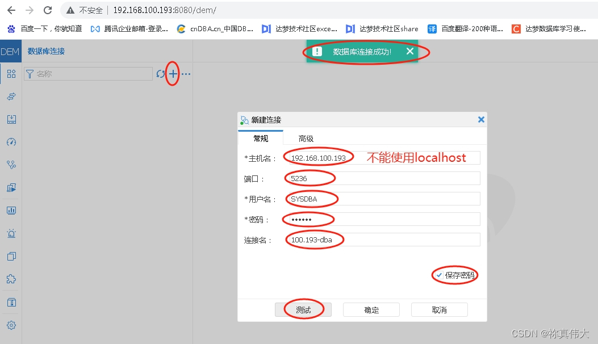Image resolution: width=598 pixels, height=344 pixels.
Task: Open the bar chart monitor sidebar icon
Action: (x=11, y=211)
